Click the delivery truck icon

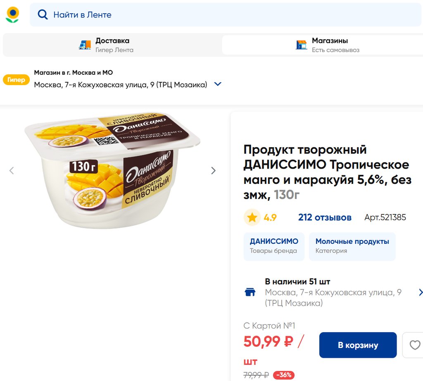85,45
